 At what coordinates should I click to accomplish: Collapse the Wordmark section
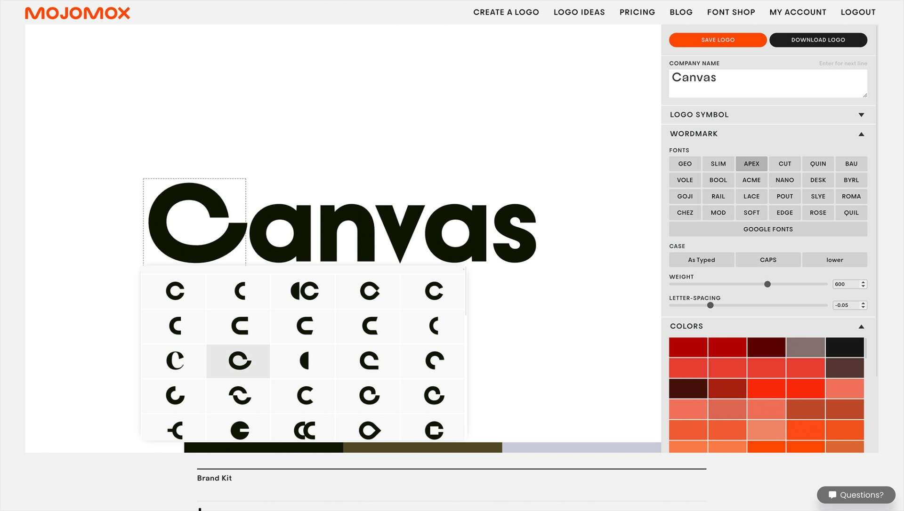pos(861,134)
